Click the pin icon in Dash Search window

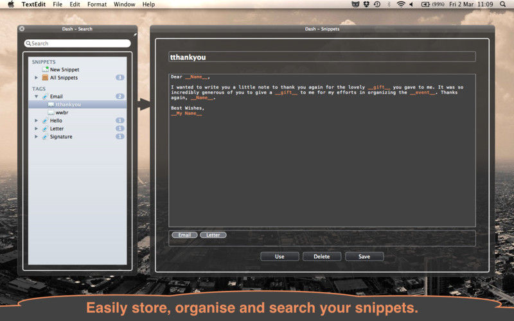pos(135,35)
